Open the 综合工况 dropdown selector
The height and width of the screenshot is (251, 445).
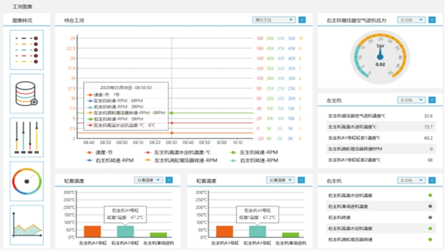(x=273, y=20)
